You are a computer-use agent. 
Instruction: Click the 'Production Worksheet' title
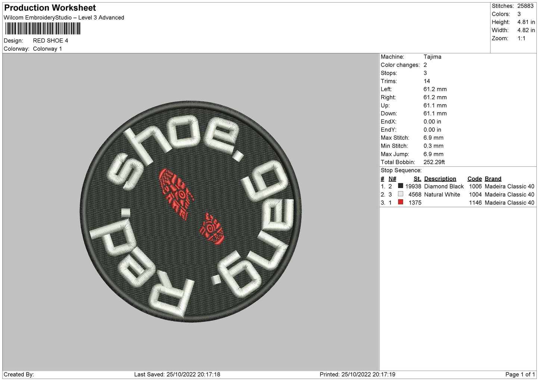coord(50,8)
